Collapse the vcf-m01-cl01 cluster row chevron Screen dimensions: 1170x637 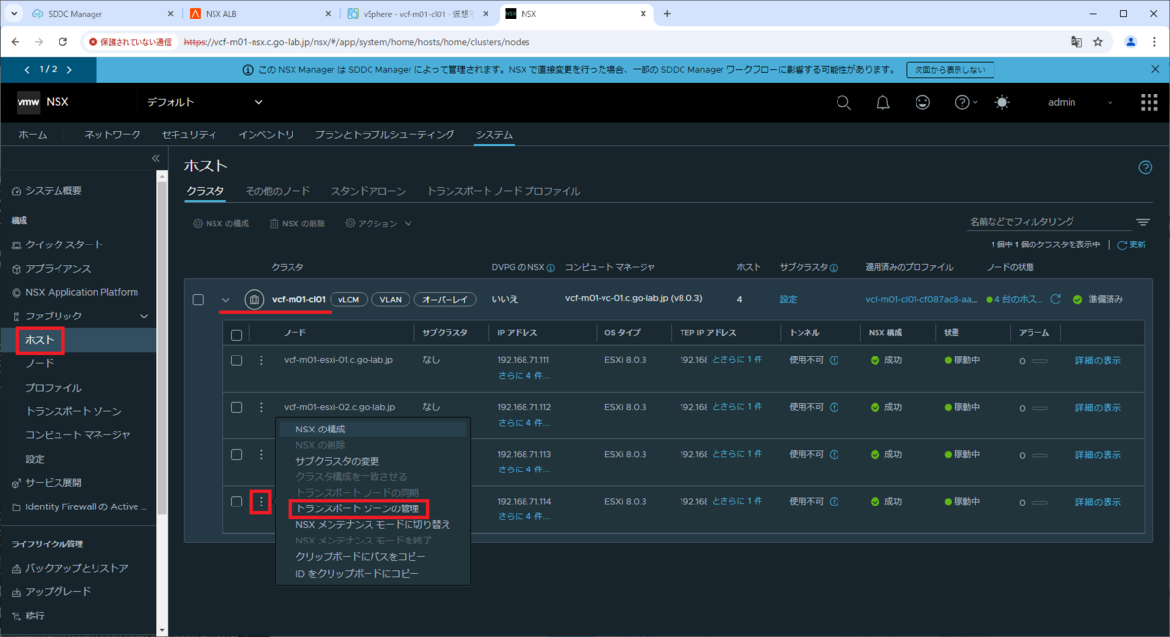point(226,300)
